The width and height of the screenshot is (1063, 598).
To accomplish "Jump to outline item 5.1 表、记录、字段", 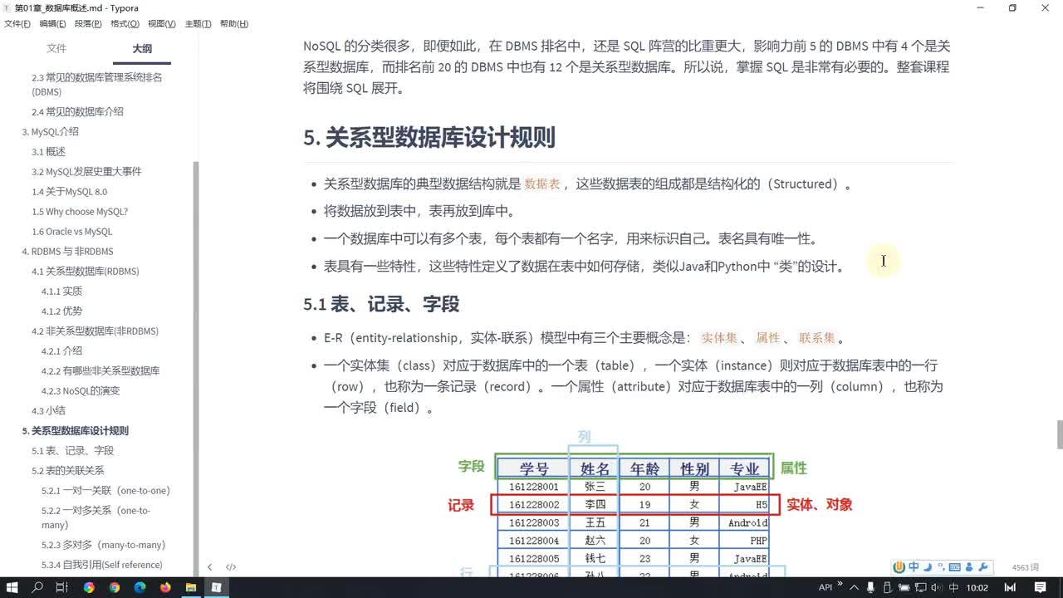I will click(72, 451).
